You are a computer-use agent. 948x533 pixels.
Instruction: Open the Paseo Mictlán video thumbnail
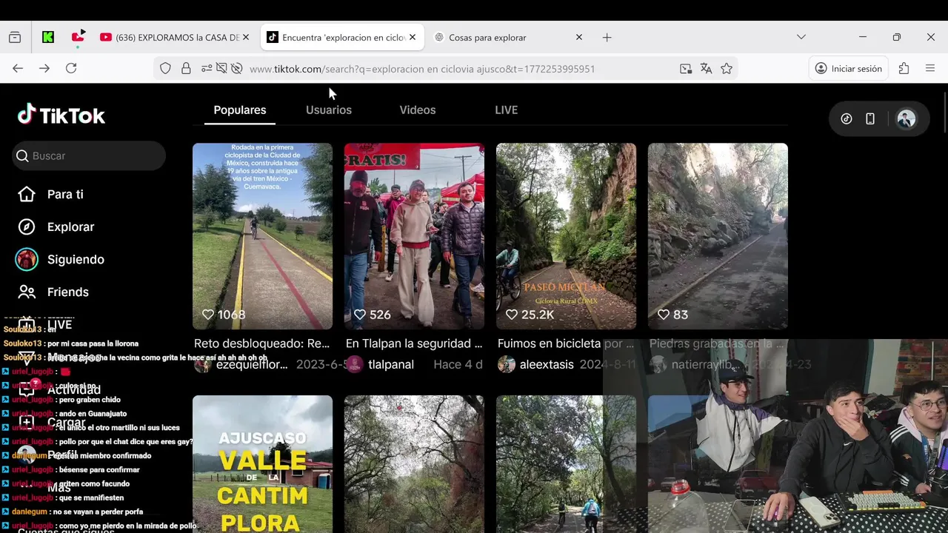click(x=566, y=236)
